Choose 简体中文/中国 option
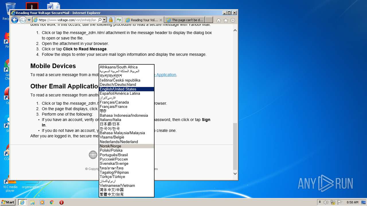 point(126,190)
